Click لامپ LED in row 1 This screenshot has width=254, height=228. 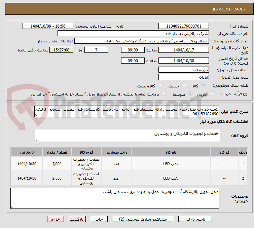click(x=171, y=164)
